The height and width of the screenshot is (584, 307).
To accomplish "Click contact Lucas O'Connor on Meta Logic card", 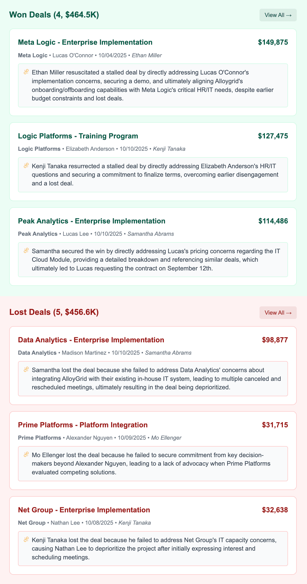I will click(72, 55).
